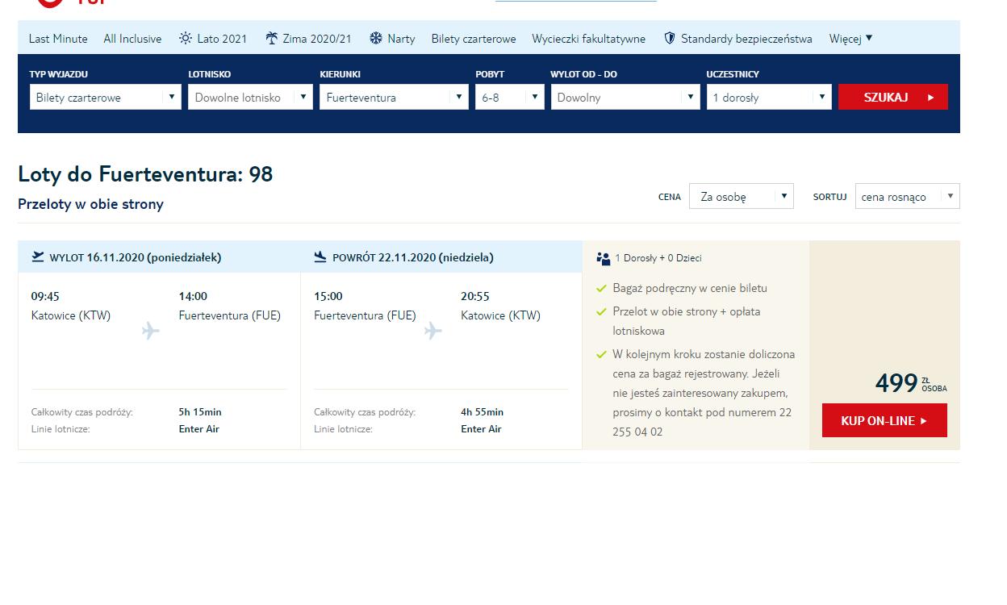The width and height of the screenshot is (1007, 605).
Task: Open the All Inclusive menu item
Action: (x=132, y=39)
